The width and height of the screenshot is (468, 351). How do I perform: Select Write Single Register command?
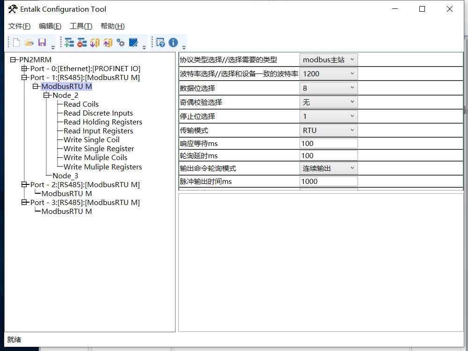pos(99,149)
